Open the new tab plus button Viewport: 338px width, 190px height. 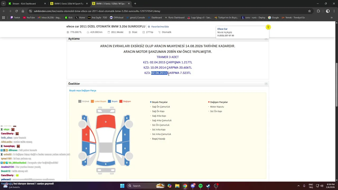(x=135, y=4)
